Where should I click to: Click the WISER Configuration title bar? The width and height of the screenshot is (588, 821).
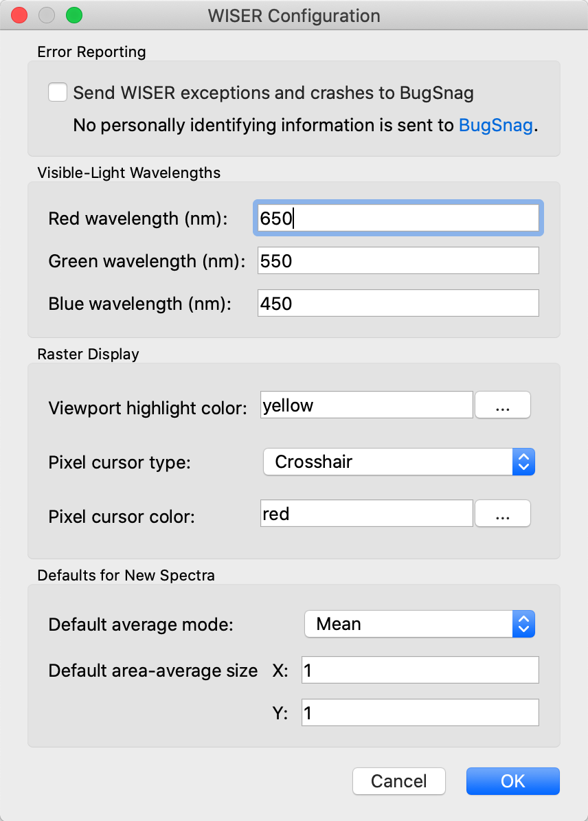(x=294, y=15)
